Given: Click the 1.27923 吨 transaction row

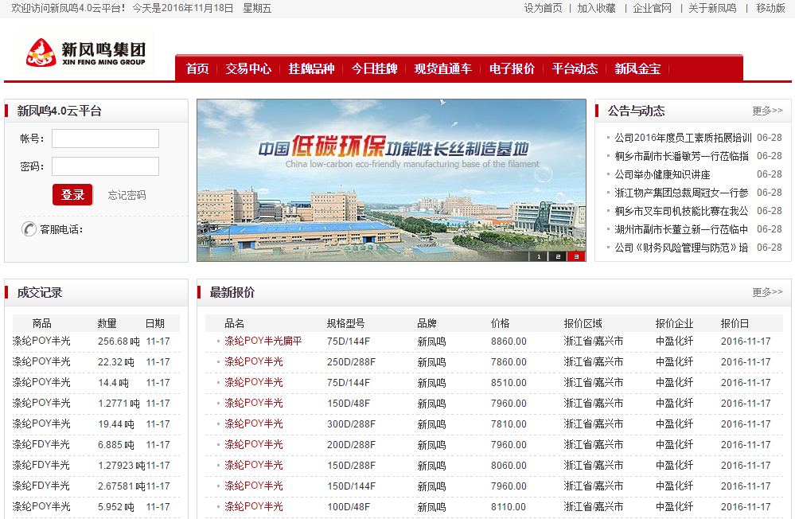Looking at the screenshot, I should (x=95, y=465).
